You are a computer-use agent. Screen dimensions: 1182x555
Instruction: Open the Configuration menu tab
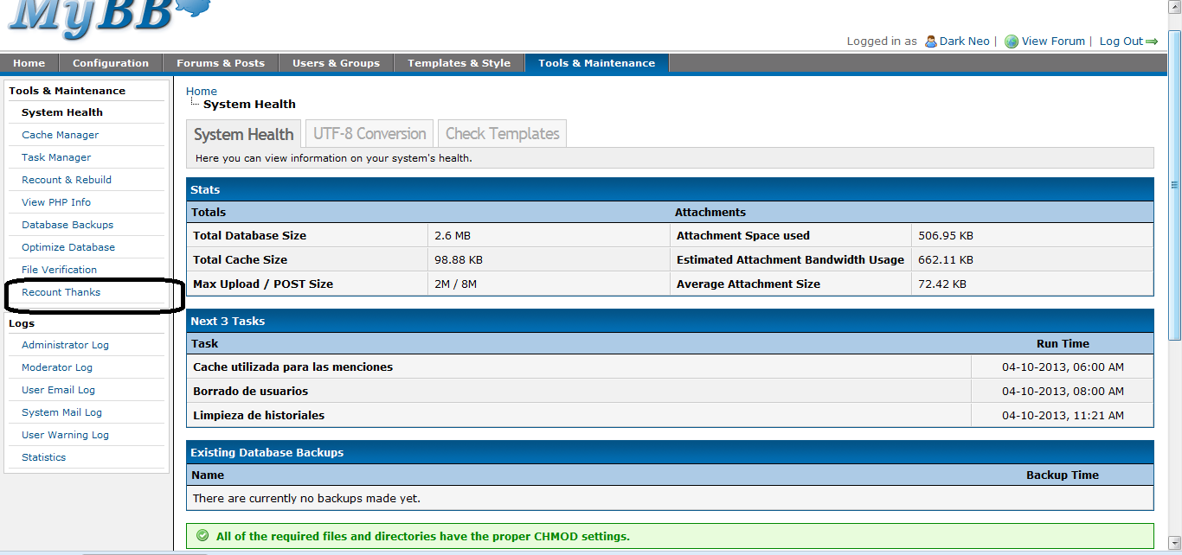coord(110,63)
